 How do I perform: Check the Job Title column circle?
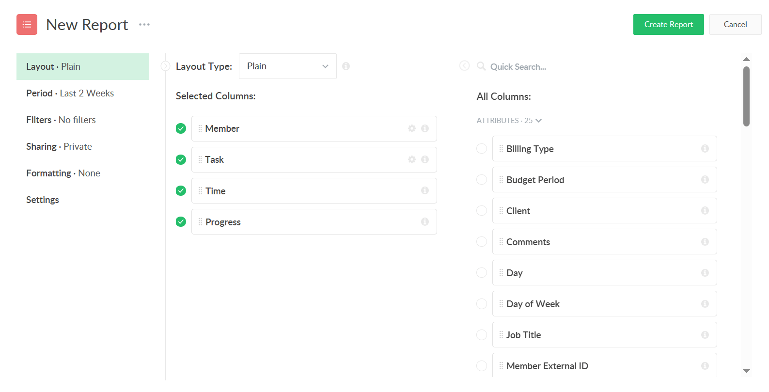(x=482, y=334)
